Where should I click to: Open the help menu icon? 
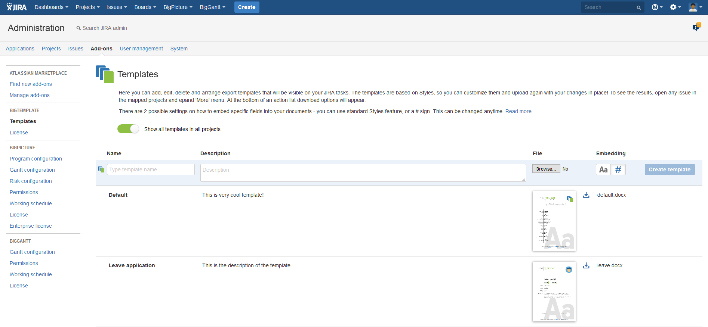[657, 7]
